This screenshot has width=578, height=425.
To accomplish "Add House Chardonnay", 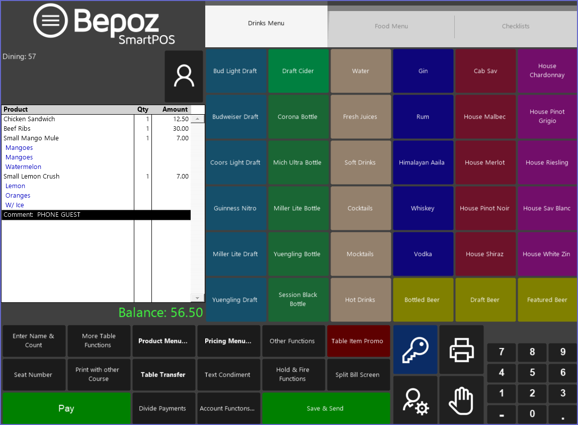I will (x=547, y=71).
